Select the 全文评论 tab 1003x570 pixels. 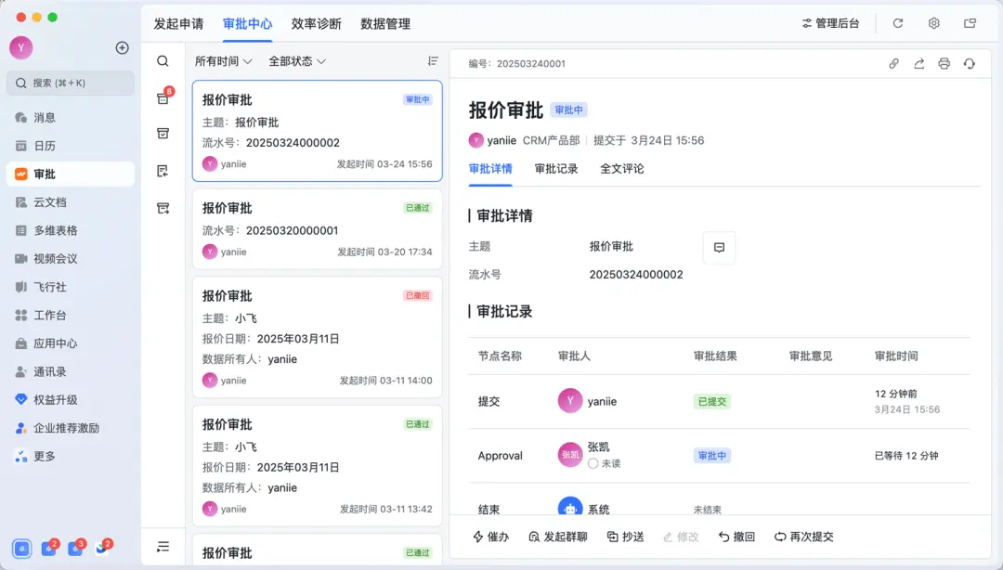coord(621,169)
